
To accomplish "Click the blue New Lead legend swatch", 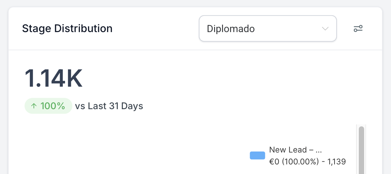I will coord(257,155).
